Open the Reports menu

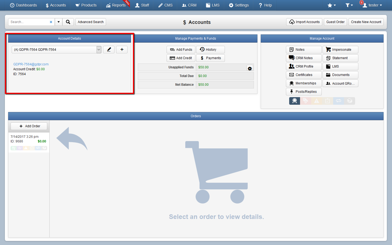(116, 5)
